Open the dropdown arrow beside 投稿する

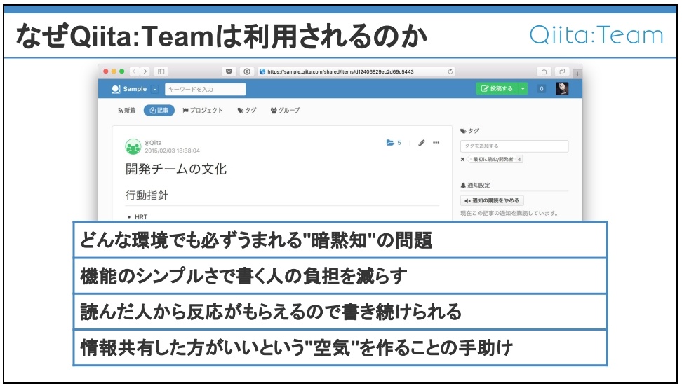523,88
